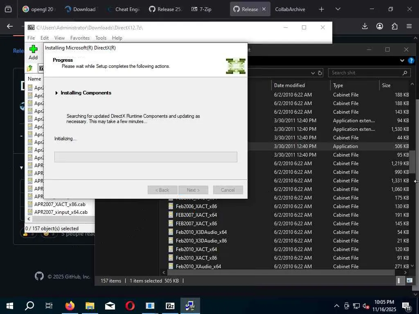Click the Application row with 506 KB size
The width and height of the screenshot is (419, 314).
pyautogui.click(x=329, y=146)
